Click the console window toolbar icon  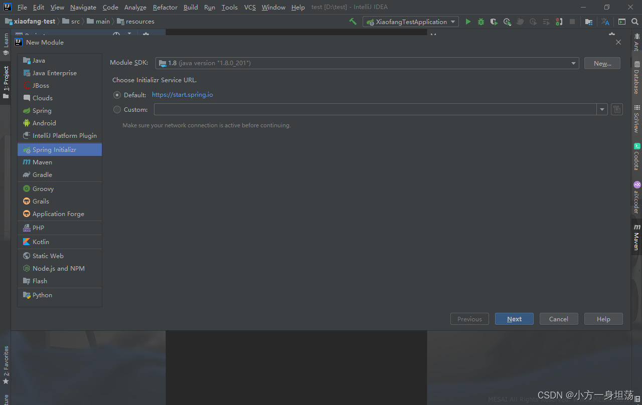622,22
